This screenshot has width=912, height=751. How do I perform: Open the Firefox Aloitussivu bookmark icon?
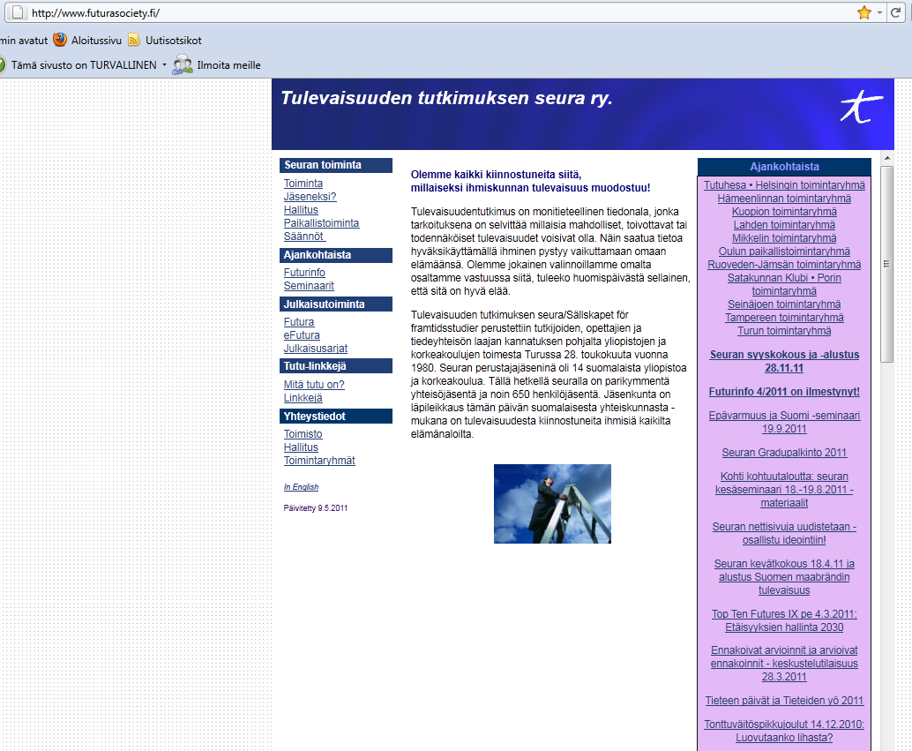[x=60, y=40]
